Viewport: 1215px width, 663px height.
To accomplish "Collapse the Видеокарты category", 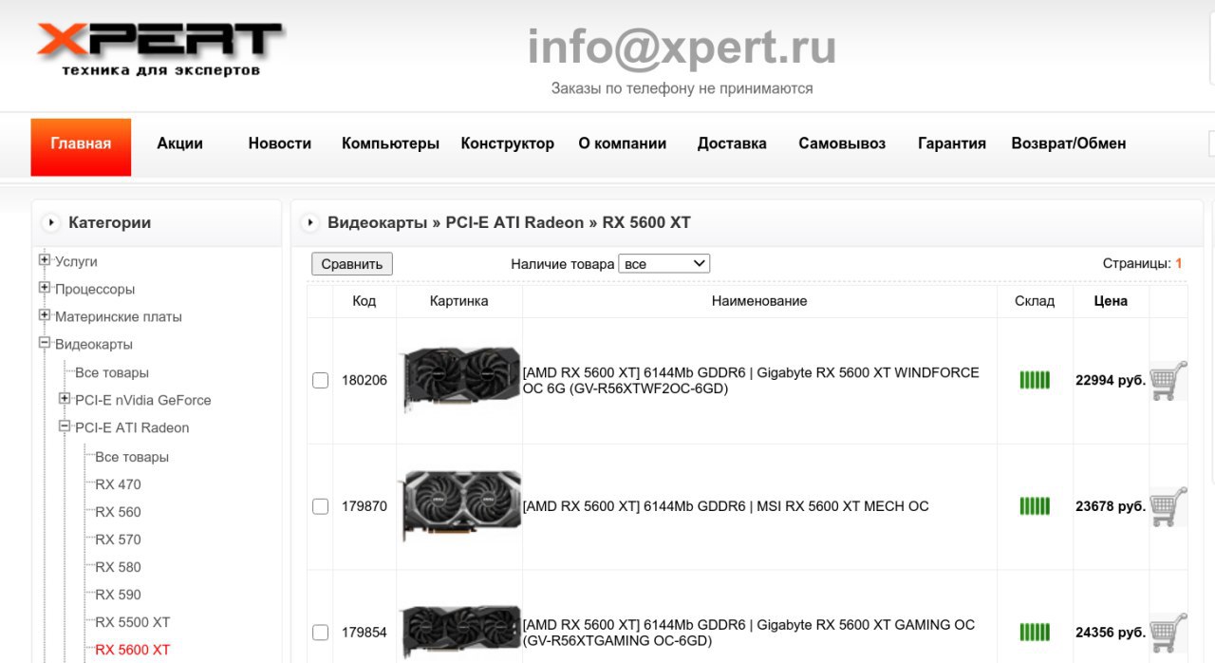I will click(45, 343).
